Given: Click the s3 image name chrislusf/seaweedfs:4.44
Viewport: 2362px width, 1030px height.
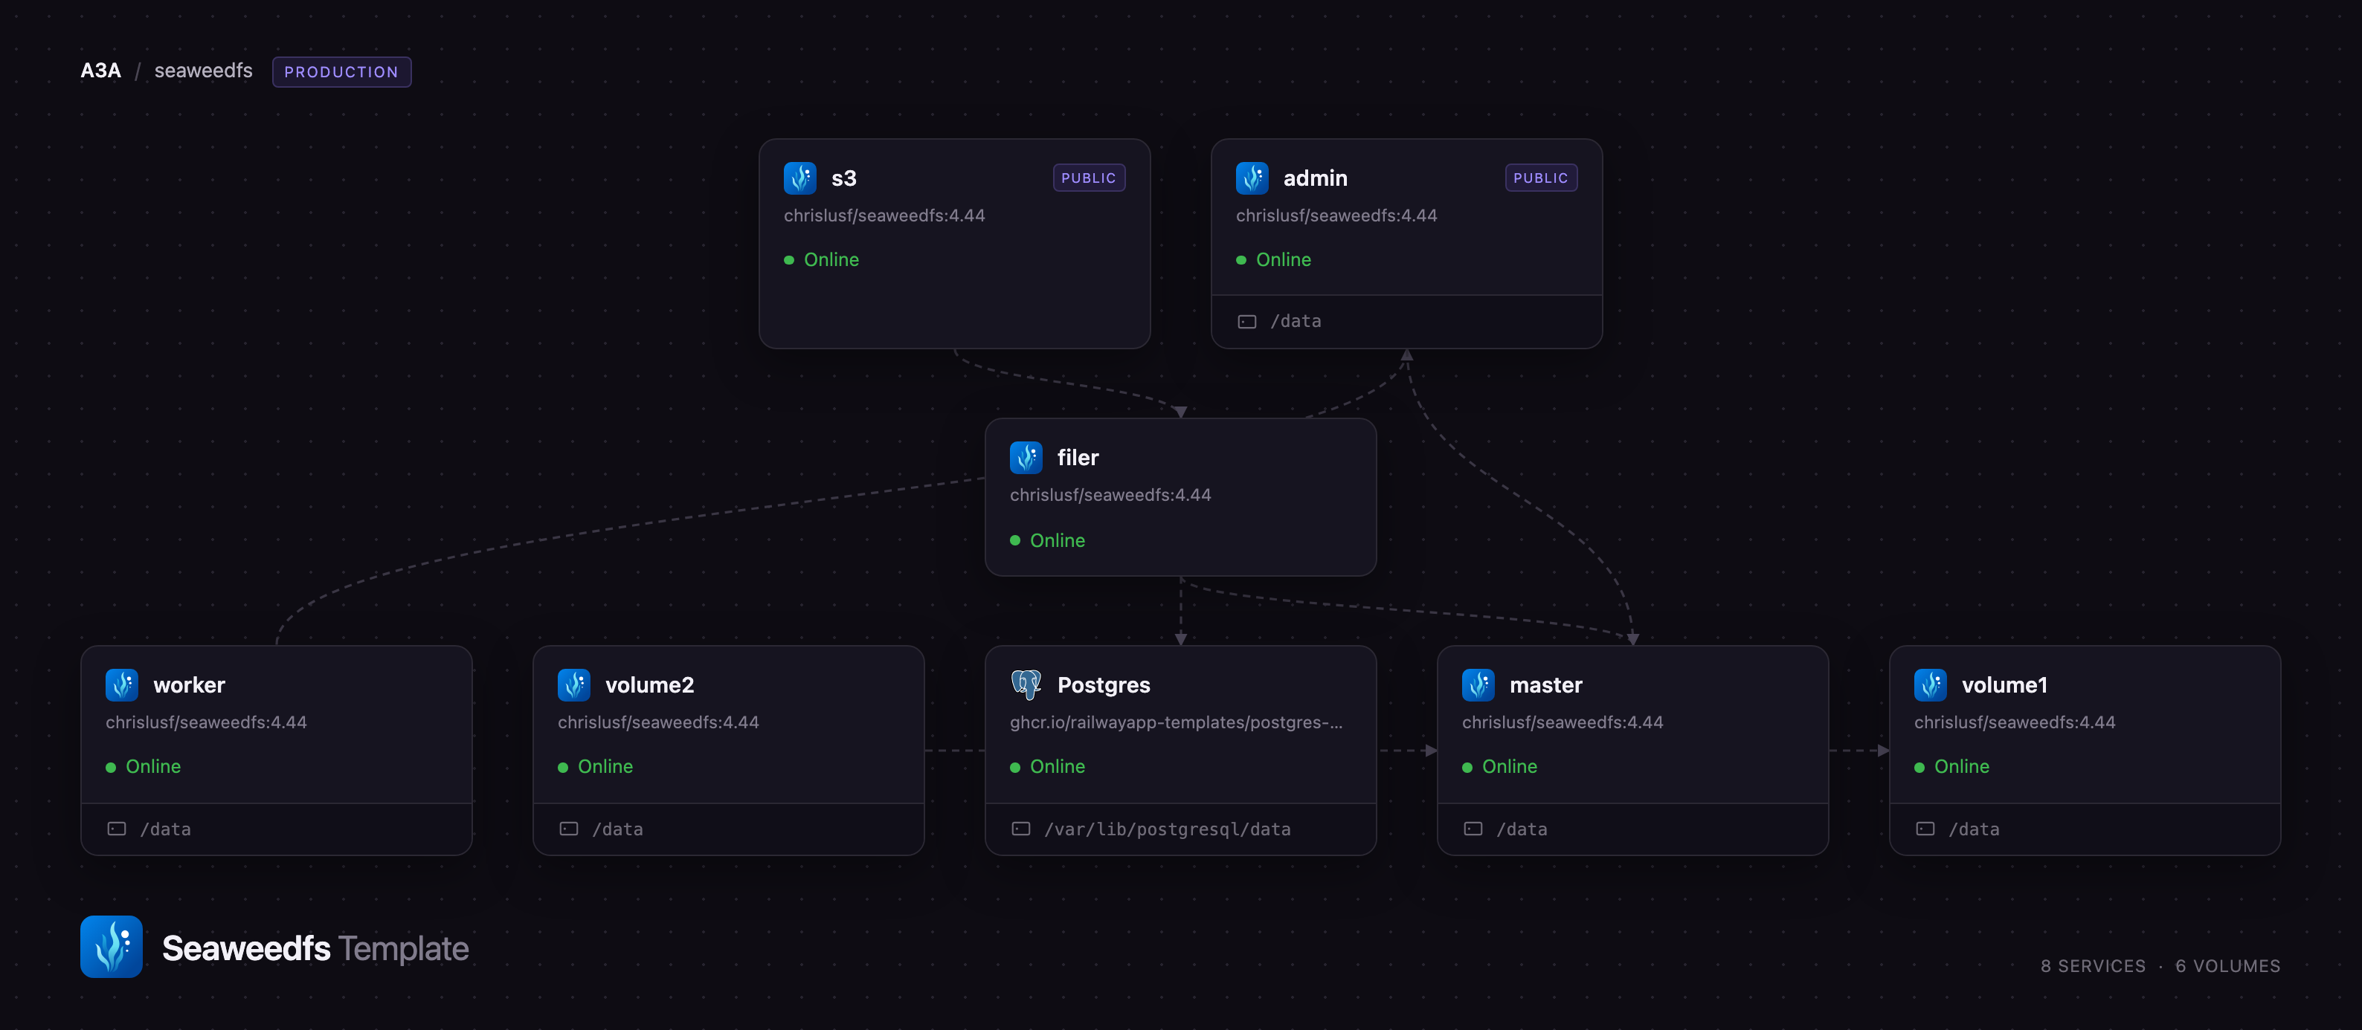Looking at the screenshot, I should click(x=884, y=216).
